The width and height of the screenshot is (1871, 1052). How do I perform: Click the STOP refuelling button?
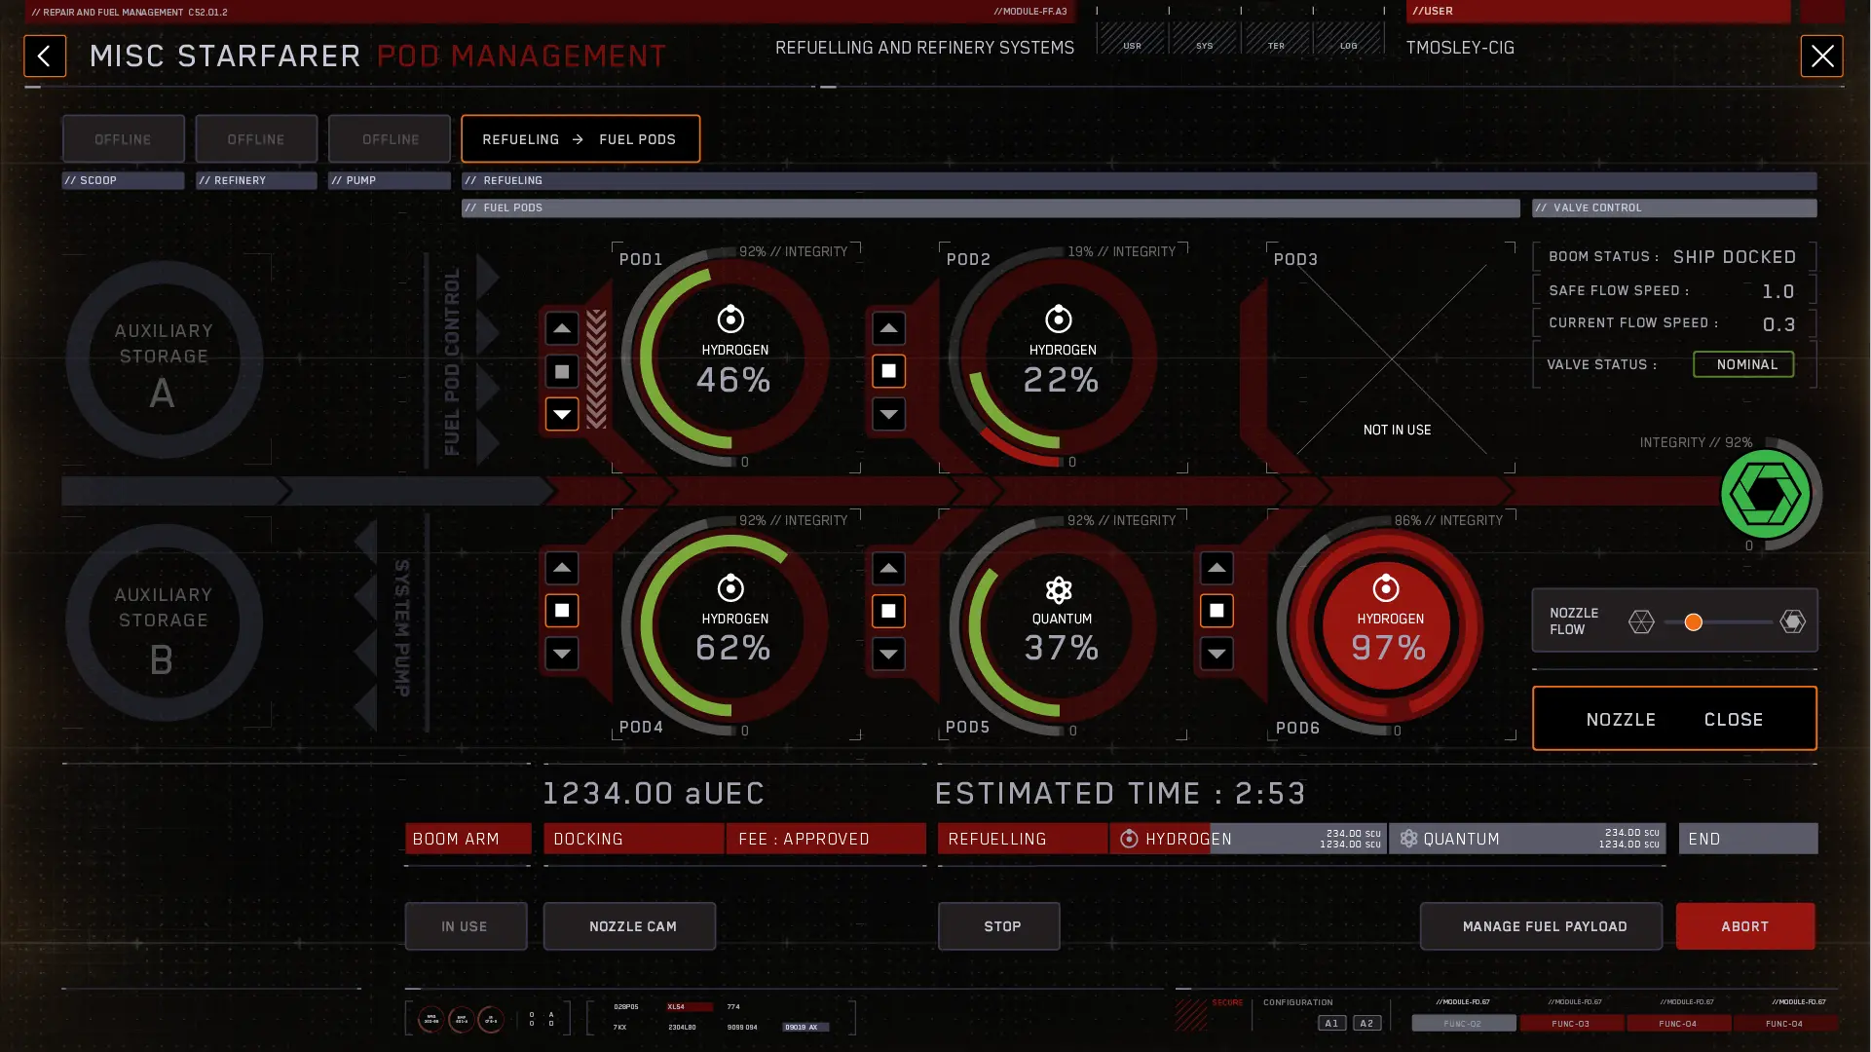point(999,926)
